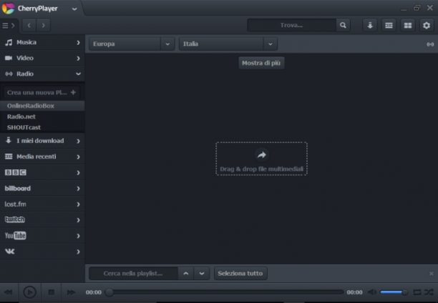Screen dimensions: 438x303
Task: Click the Seleziona tutto button
Action: tap(240, 274)
